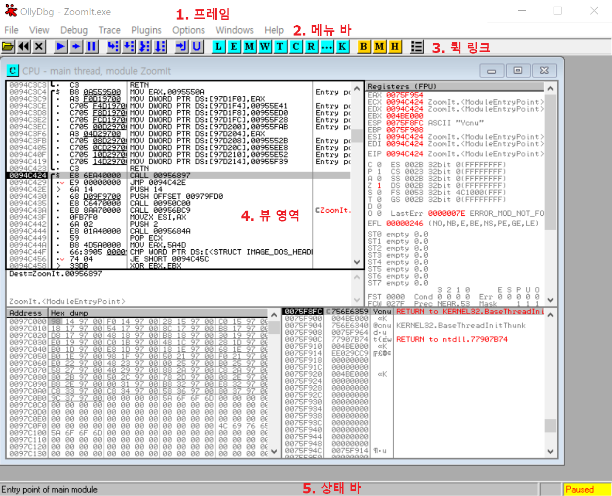The image size is (612, 496).
Task: Open Windows list with W icon
Action: point(265,46)
